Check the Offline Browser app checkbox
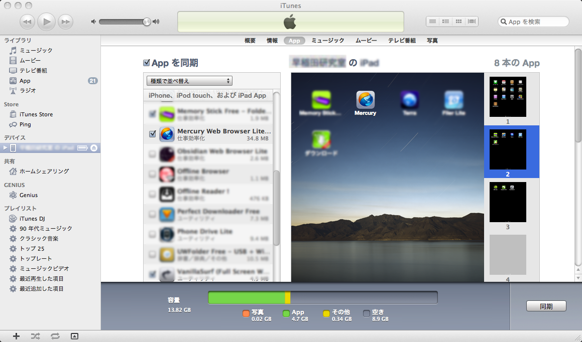Screen dimensions: 582x342 pos(152,174)
